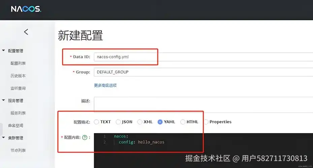Image resolution: width=313 pixels, height=168 pixels.
Task: Click 'config: hello_nacos' line in editor
Action: (142, 142)
